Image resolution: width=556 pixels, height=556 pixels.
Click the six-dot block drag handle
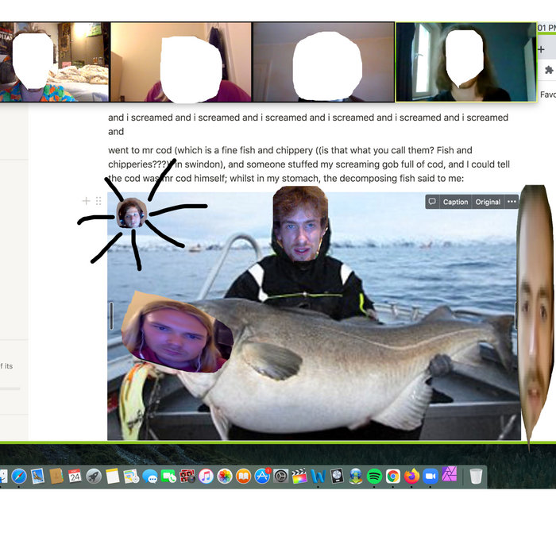pyautogui.click(x=98, y=201)
